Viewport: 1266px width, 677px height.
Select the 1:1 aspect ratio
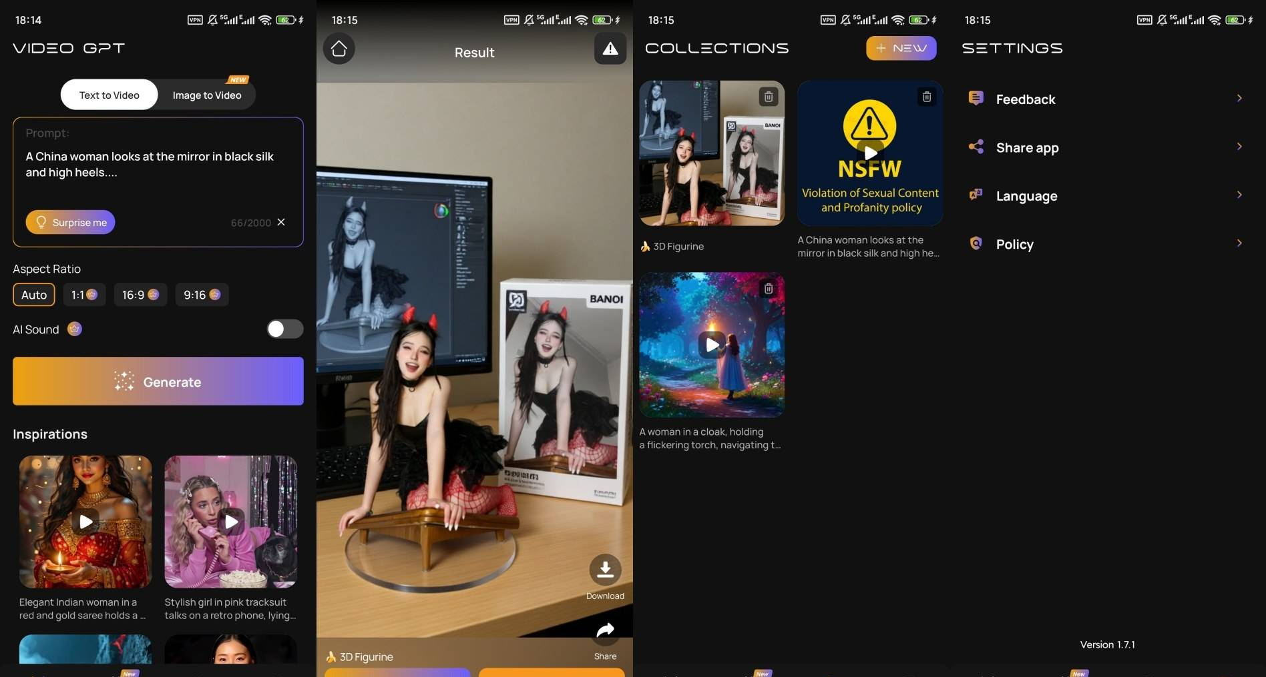(84, 295)
